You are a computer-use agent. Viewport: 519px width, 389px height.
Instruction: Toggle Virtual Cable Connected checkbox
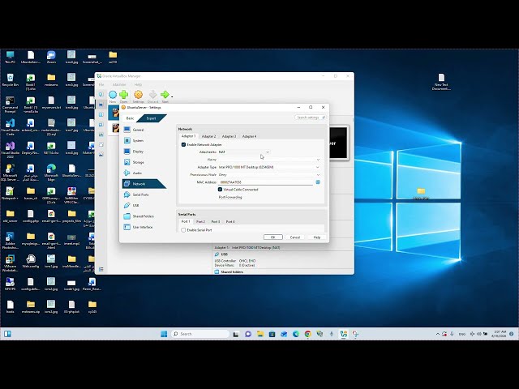pyautogui.click(x=220, y=190)
